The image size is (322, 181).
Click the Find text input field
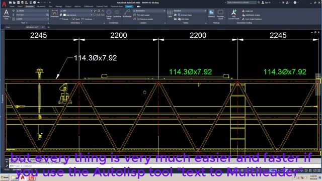(x=31, y=15)
